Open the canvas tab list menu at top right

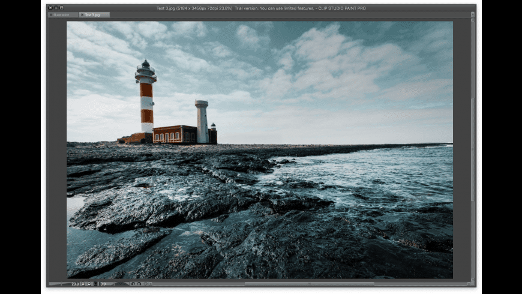(472, 14)
